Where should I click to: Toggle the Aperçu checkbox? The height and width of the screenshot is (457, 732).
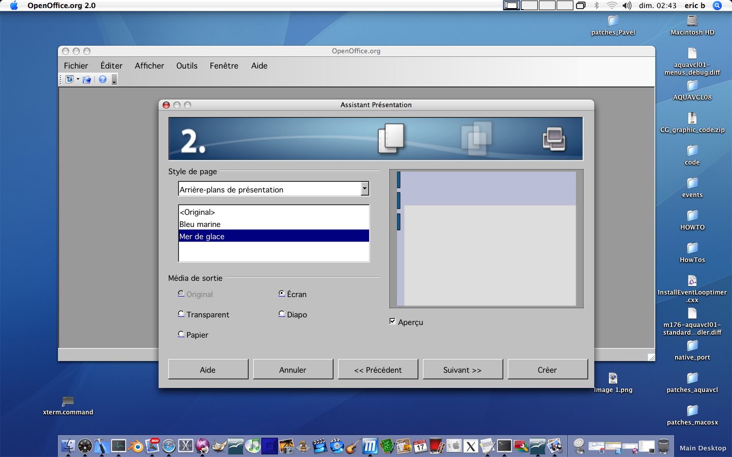tap(392, 321)
